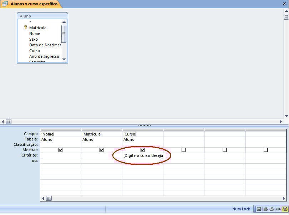
Task: Click the primary key icon beside Matrícula
Action: [x=25, y=27]
